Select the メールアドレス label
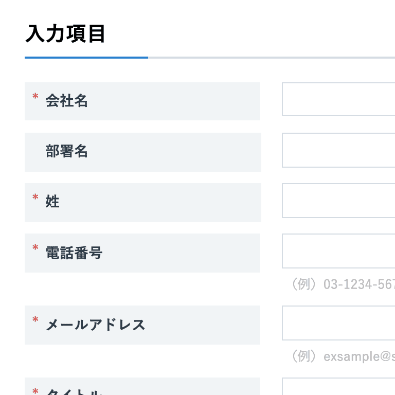The width and height of the screenshot is (395, 395). point(96,325)
